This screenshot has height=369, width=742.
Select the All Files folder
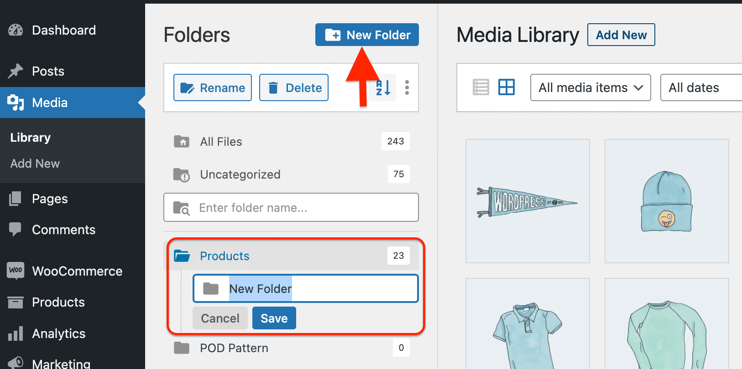tap(221, 141)
